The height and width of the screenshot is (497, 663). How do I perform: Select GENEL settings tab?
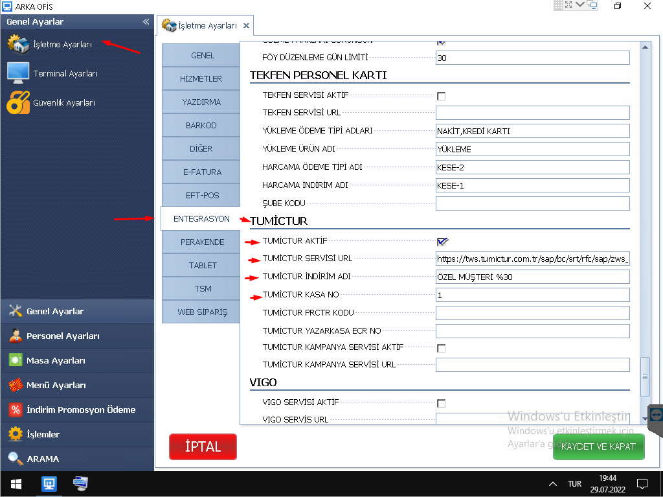tap(201, 55)
